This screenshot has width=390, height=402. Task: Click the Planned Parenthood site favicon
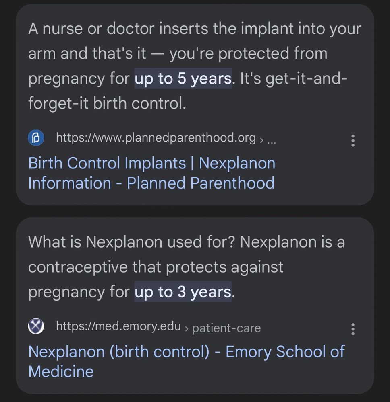tap(36, 138)
